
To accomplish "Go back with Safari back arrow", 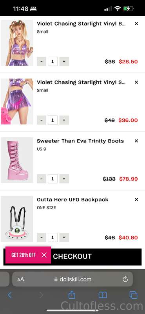I will pos(9,295).
